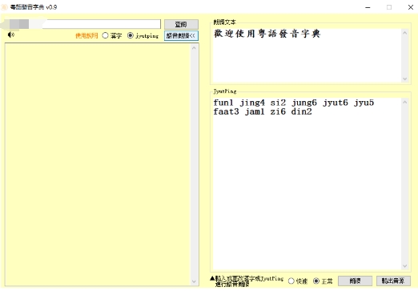
Task: Open the 使用說明 usage instructions link
Action: coord(86,35)
